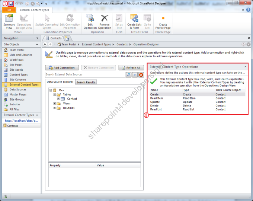The height and width of the screenshot is (201, 253).
Task: Open Subsites in the navigation
Action: coord(15,105)
